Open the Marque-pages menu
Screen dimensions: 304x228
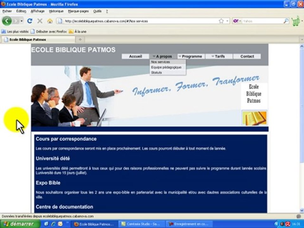pos(78,11)
